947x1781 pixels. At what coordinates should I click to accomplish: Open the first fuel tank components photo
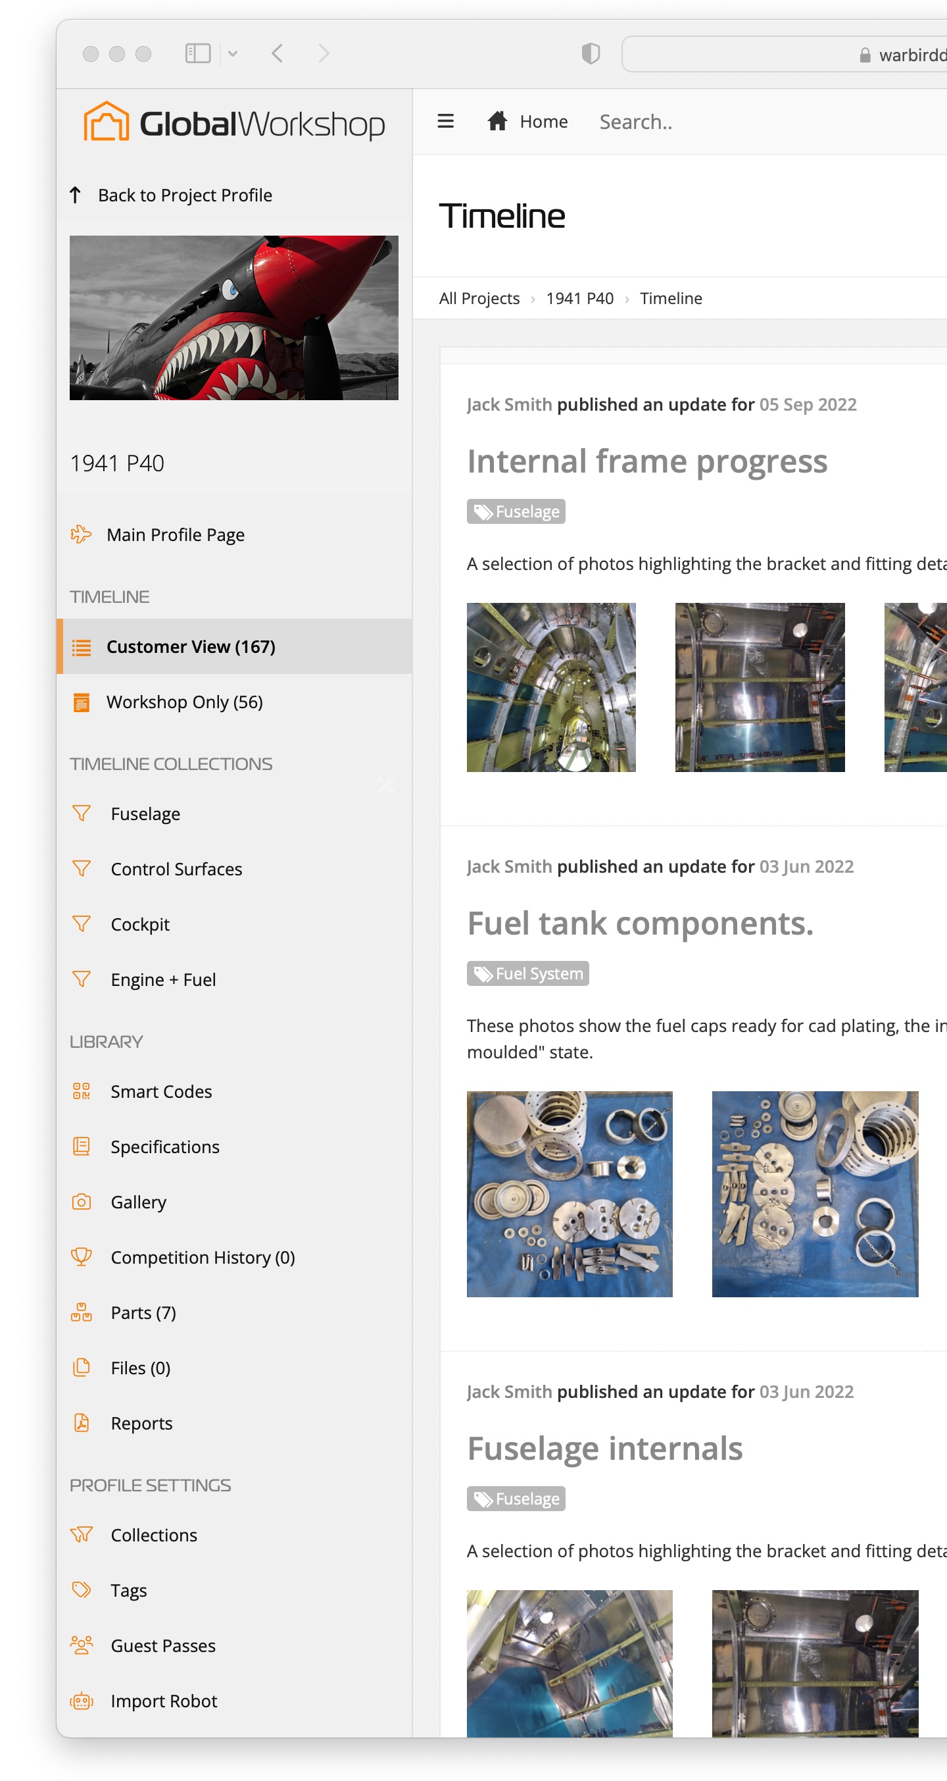(x=570, y=1194)
